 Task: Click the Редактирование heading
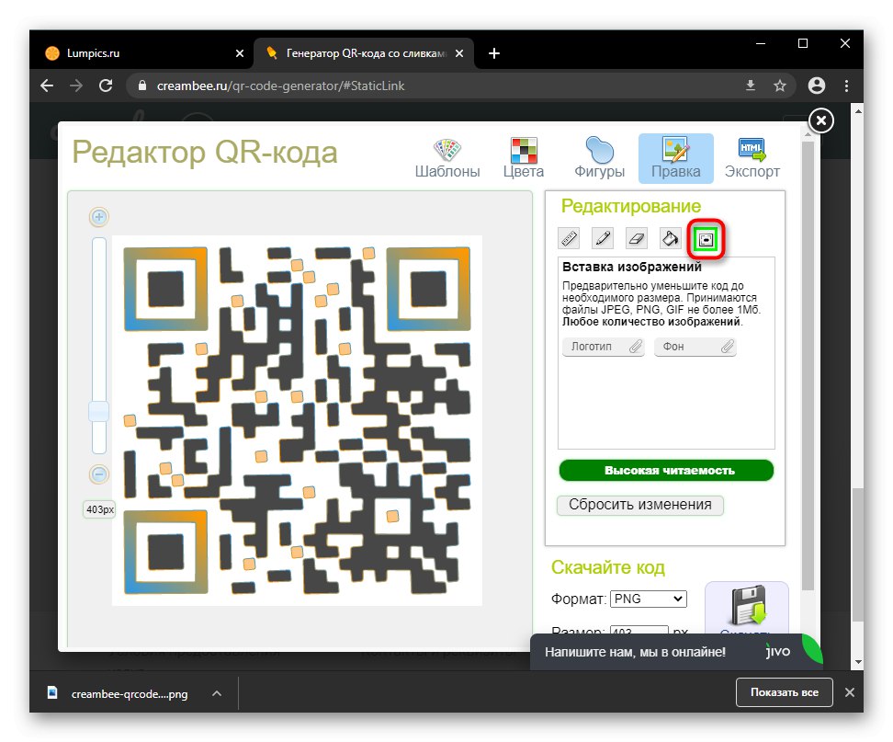pyautogui.click(x=631, y=206)
